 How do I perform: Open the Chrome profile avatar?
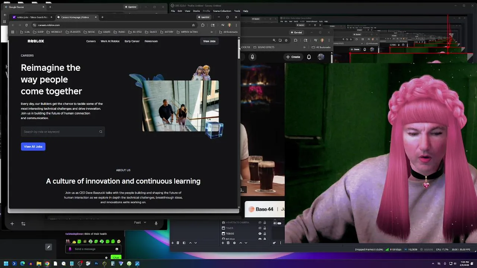click(229, 25)
